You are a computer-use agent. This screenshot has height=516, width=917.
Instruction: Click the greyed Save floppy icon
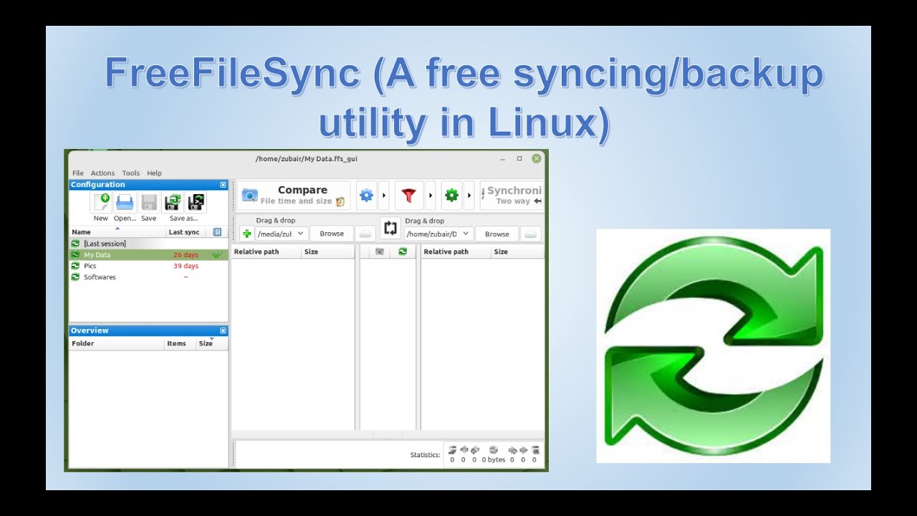(x=148, y=202)
